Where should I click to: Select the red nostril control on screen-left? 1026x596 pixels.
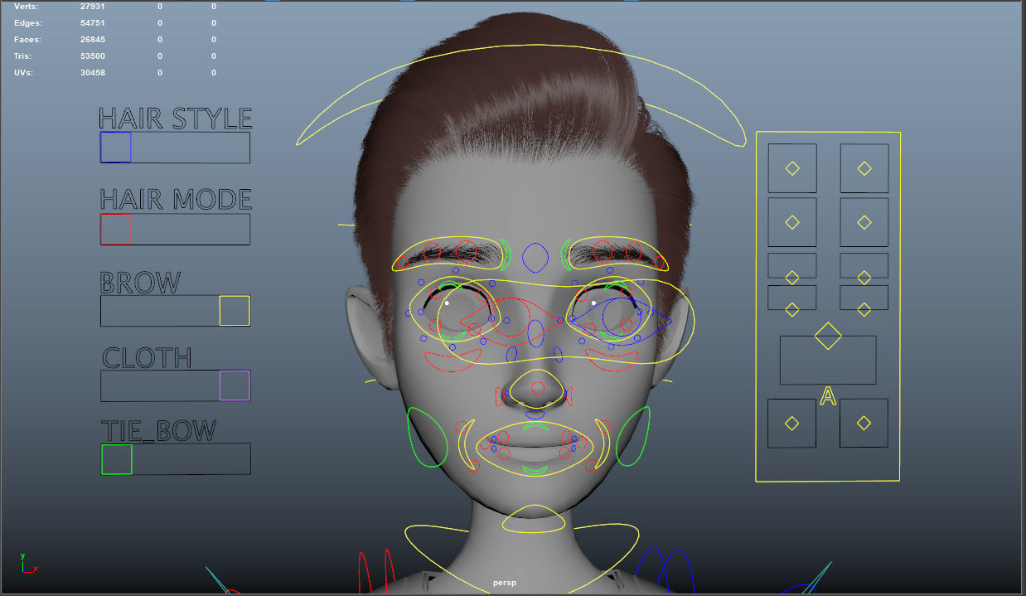pos(500,396)
